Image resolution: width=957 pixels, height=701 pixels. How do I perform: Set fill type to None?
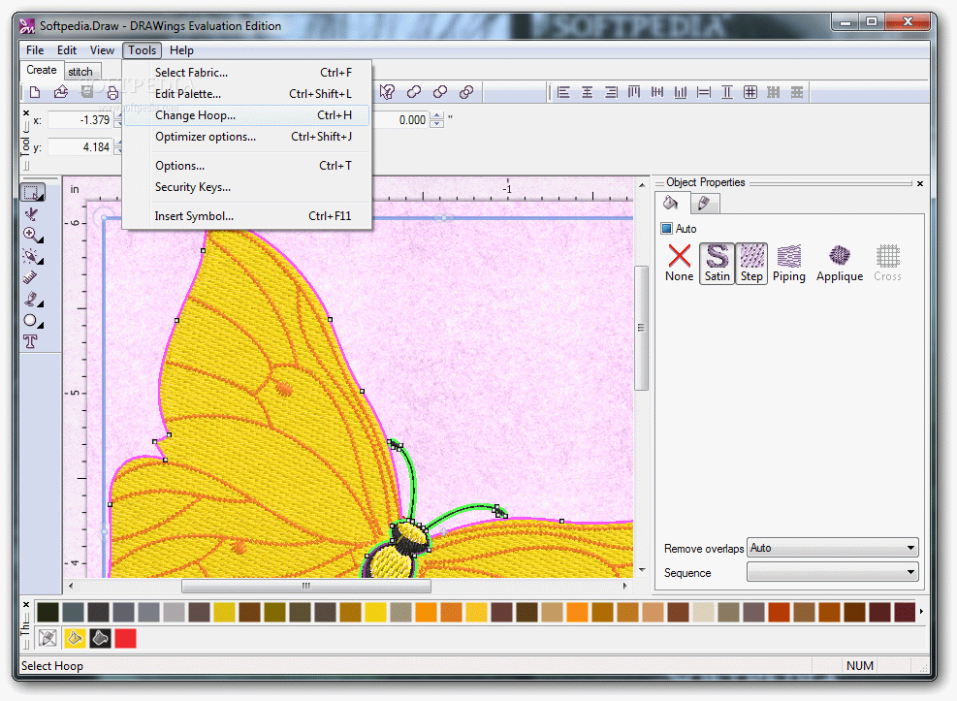(680, 263)
